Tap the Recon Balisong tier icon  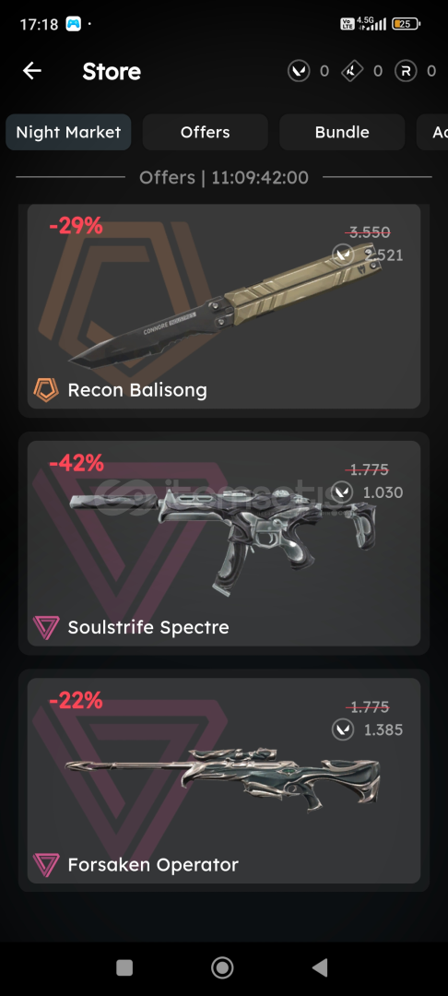tap(46, 389)
